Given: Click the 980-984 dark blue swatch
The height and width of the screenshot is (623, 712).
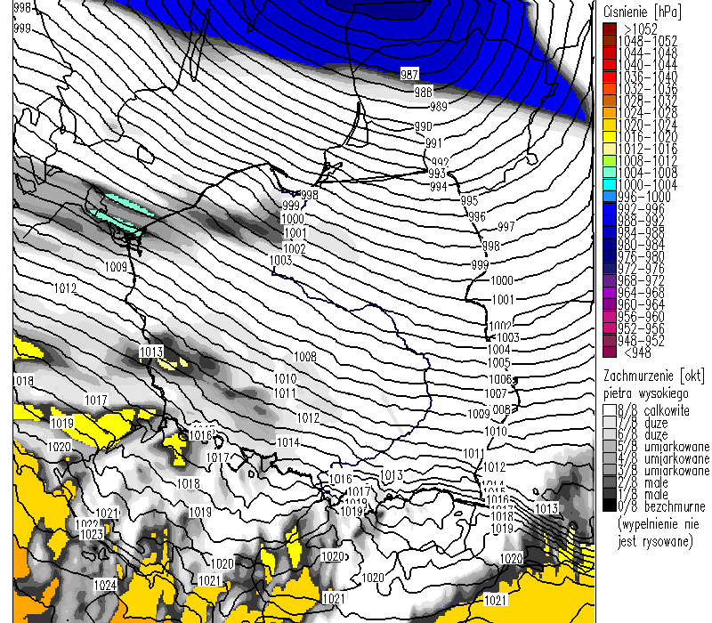Looking at the screenshot, I should click(610, 244).
